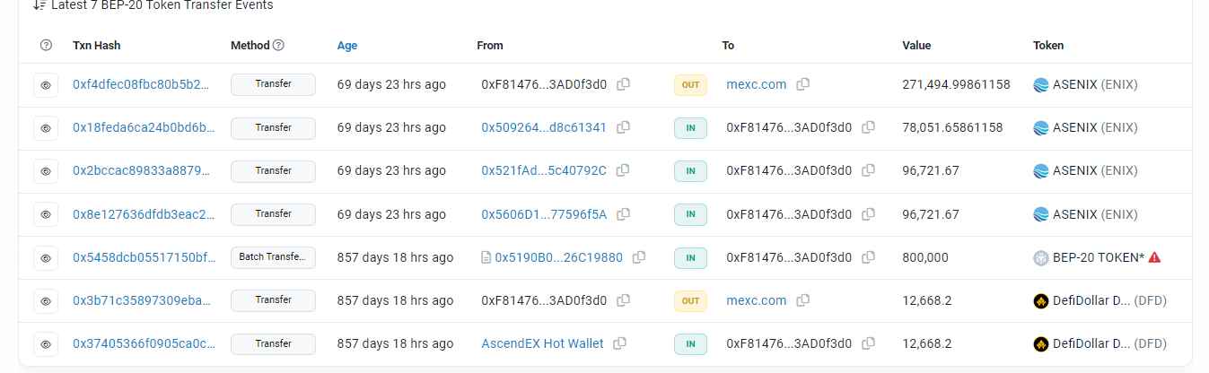Viewport: 1209px width, 373px height.
Task: Preview transaction 0x5458dcb05517150bf via eye icon
Action: (x=46, y=258)
